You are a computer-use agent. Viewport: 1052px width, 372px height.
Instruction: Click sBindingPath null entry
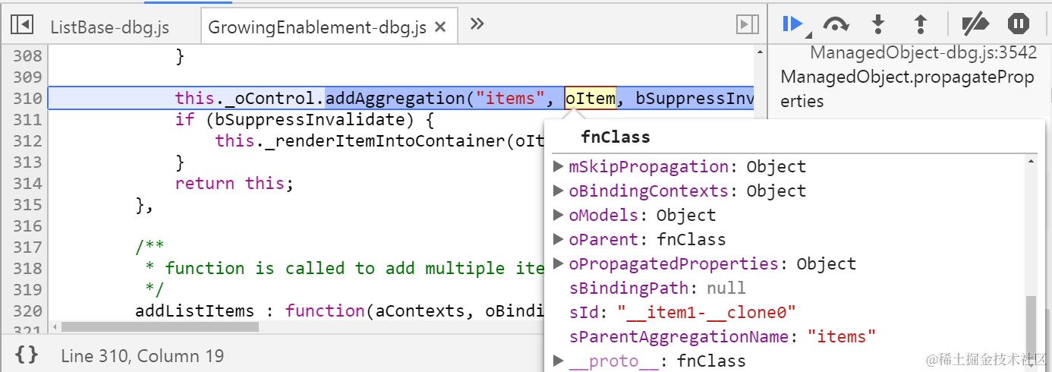click(x=657, y=288)
